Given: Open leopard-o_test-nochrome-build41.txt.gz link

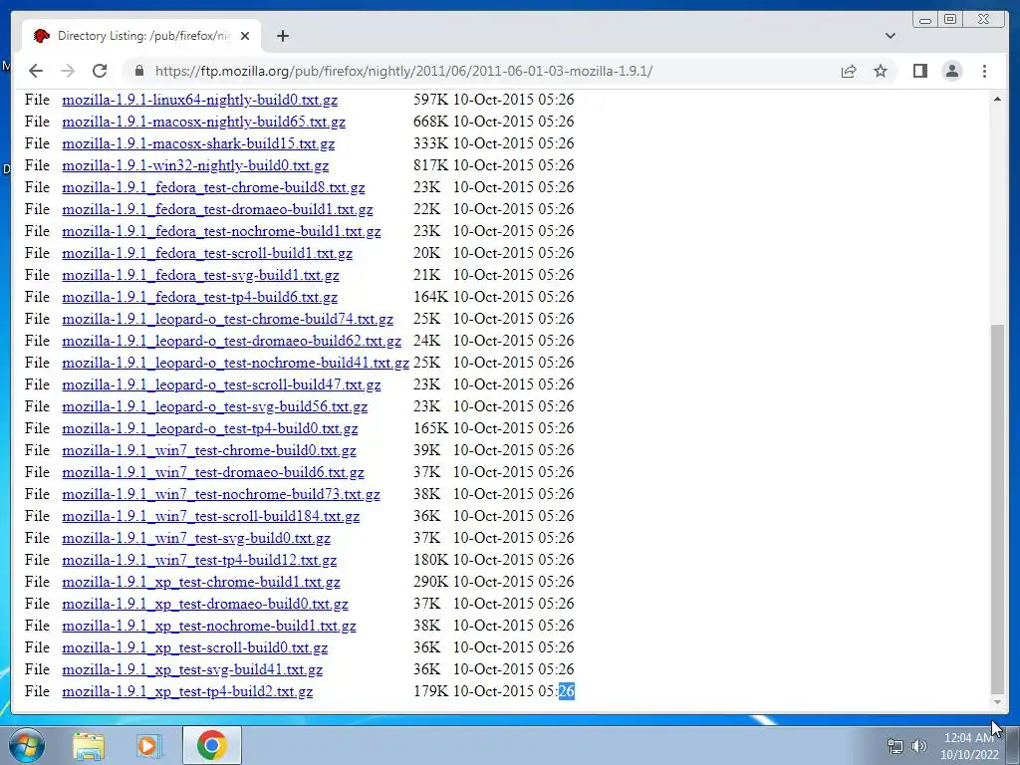Looking at the screenshot, I should [235, 363].
